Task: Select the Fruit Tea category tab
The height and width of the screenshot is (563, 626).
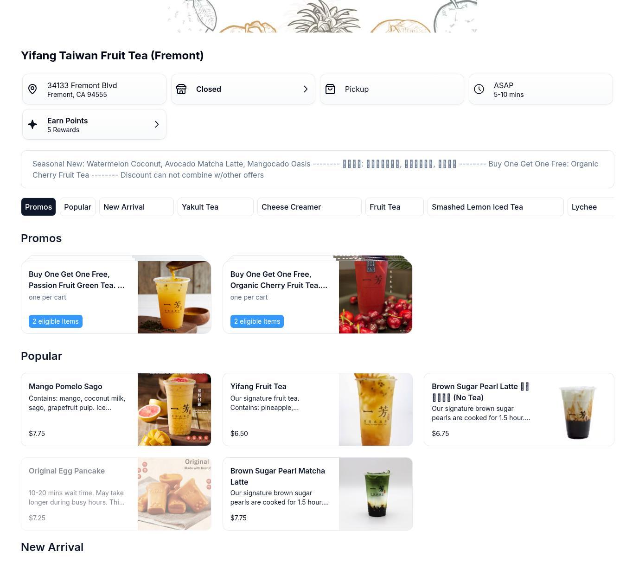Action: coord(395,207)
